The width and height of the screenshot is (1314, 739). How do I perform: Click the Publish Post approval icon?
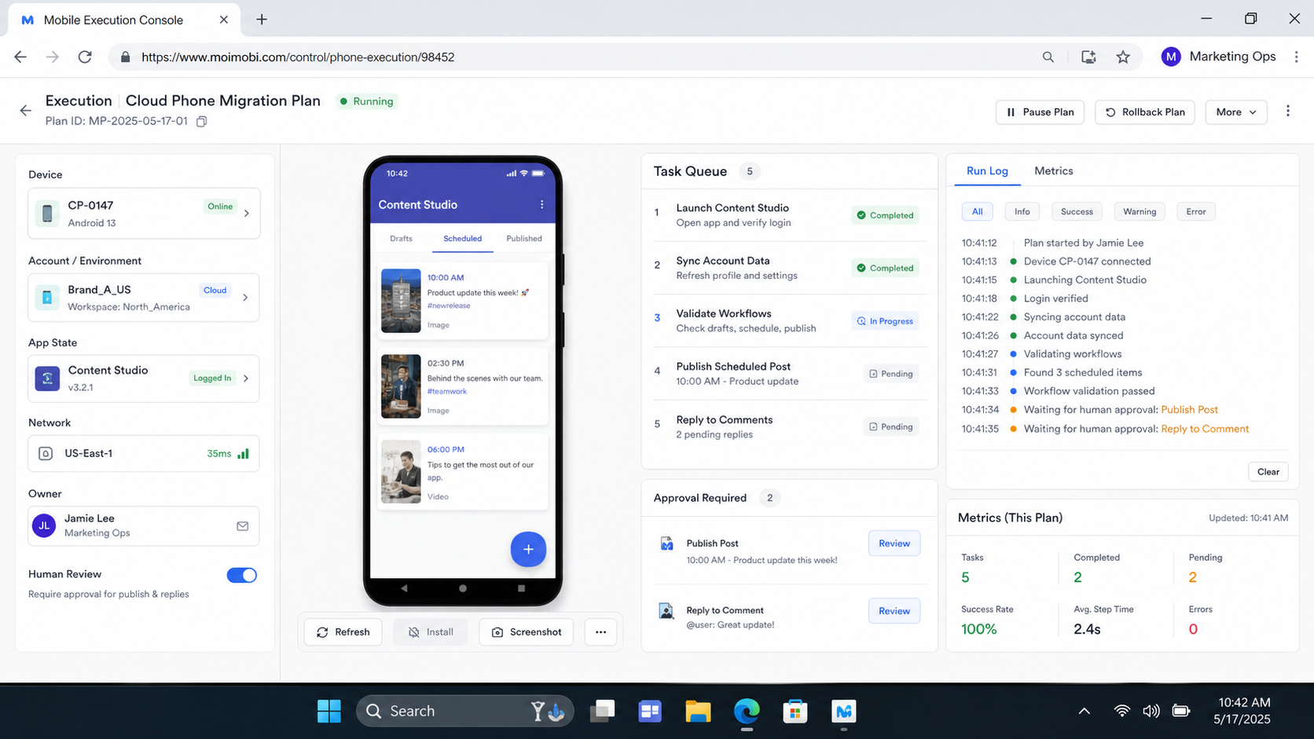coord(666,543)
